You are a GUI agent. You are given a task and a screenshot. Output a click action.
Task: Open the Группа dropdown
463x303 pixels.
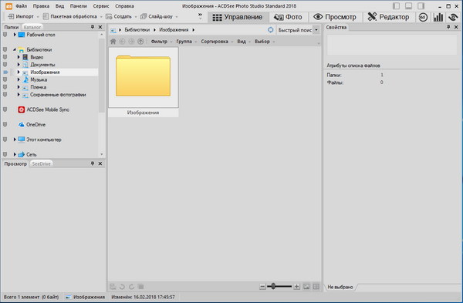pyautogui.click(x=186, y=42)
